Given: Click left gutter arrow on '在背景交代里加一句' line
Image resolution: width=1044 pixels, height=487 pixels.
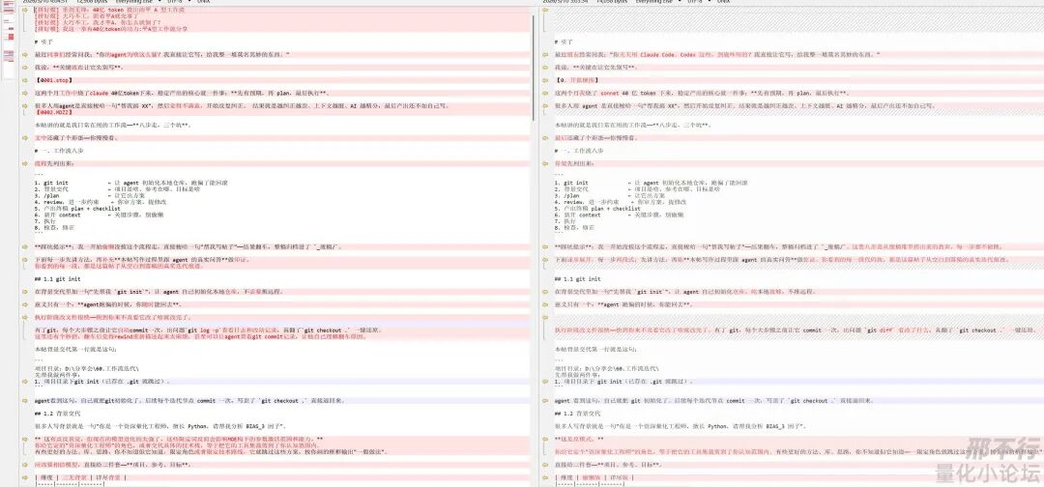Looking at the screenshot, I should 24,292.
